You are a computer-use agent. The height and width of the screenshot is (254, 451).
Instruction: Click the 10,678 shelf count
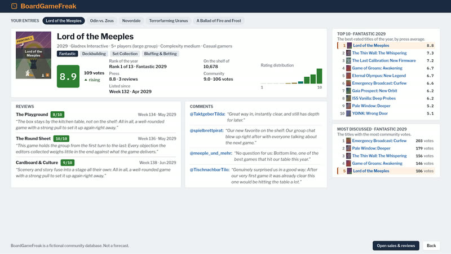coord(210,67)
